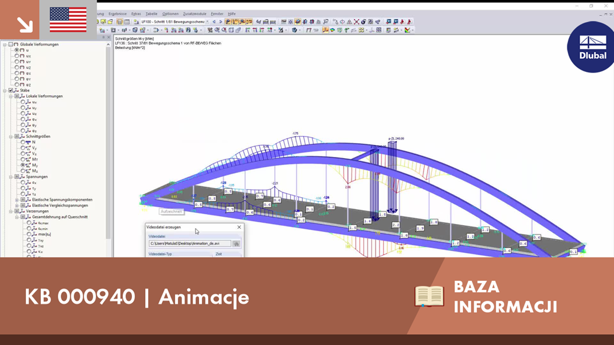Click the warning triangle toolbar icon
The height and width of the screenshot is (345, 614).
350,22
